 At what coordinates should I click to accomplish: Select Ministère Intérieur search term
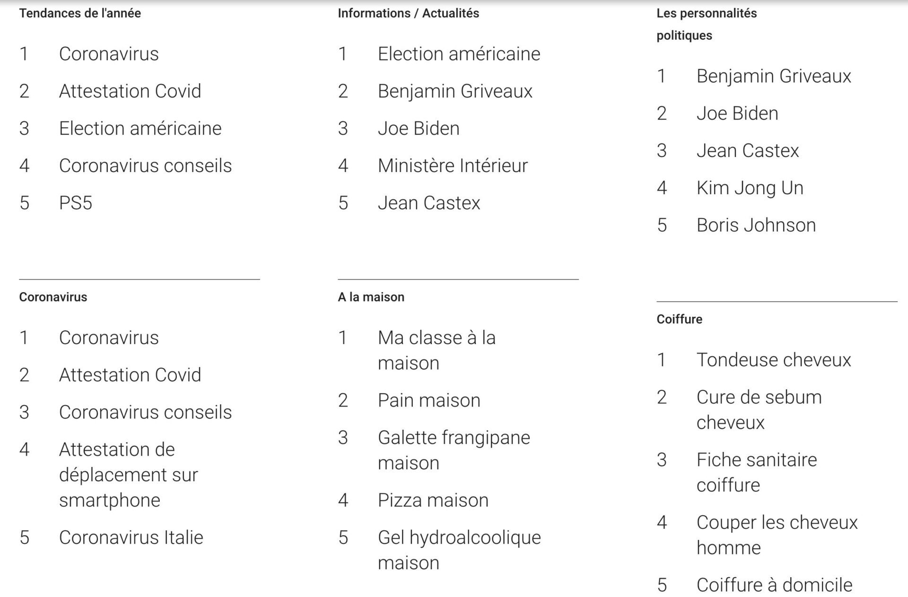(x=452, y=166)
